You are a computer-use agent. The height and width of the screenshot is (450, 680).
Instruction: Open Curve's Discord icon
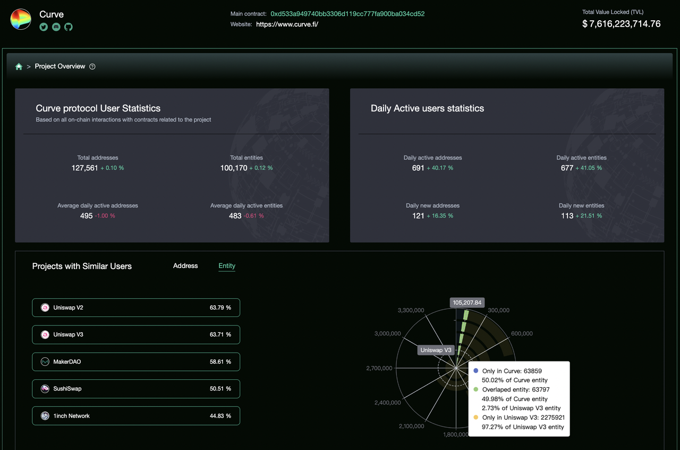click(x=56, y=27)
